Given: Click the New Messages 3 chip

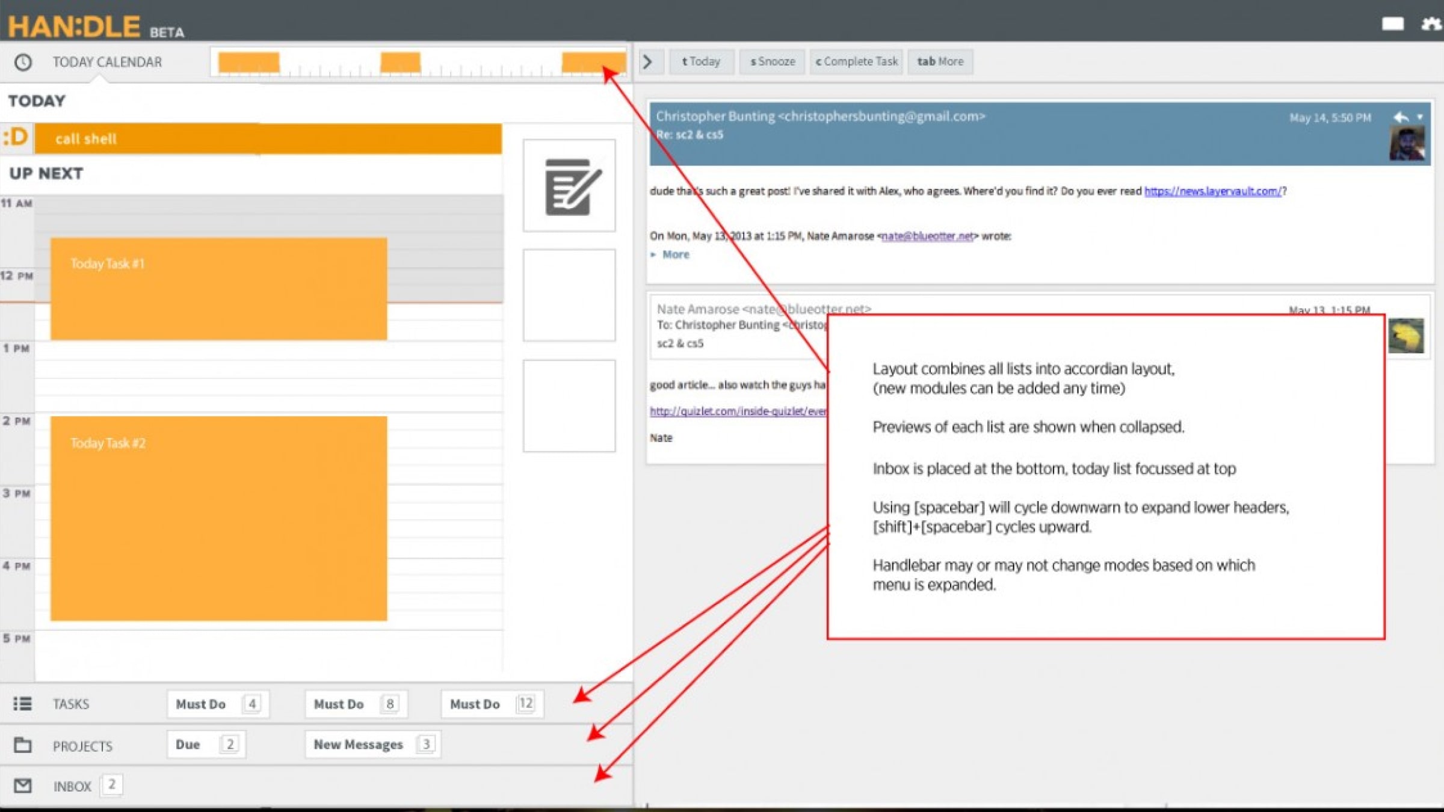Looking at the screenshot, I should [372, 745].
